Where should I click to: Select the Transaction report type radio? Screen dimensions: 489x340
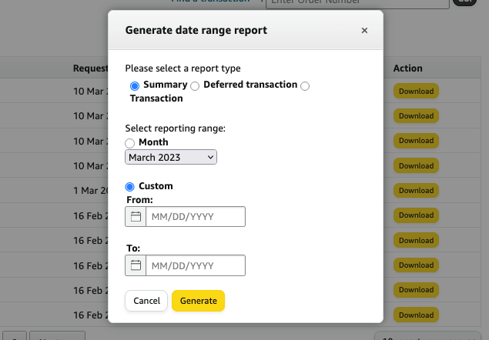(305, 85)
